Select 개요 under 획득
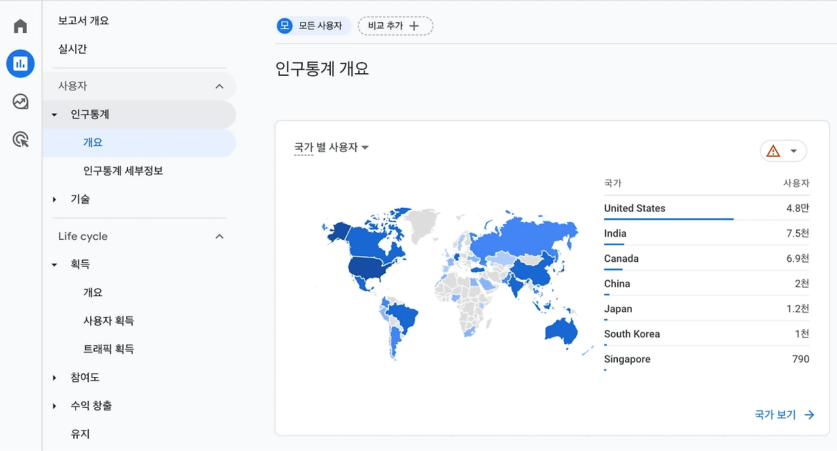The height and width of the screenshot is (451, 837). (x=93, y=293)
